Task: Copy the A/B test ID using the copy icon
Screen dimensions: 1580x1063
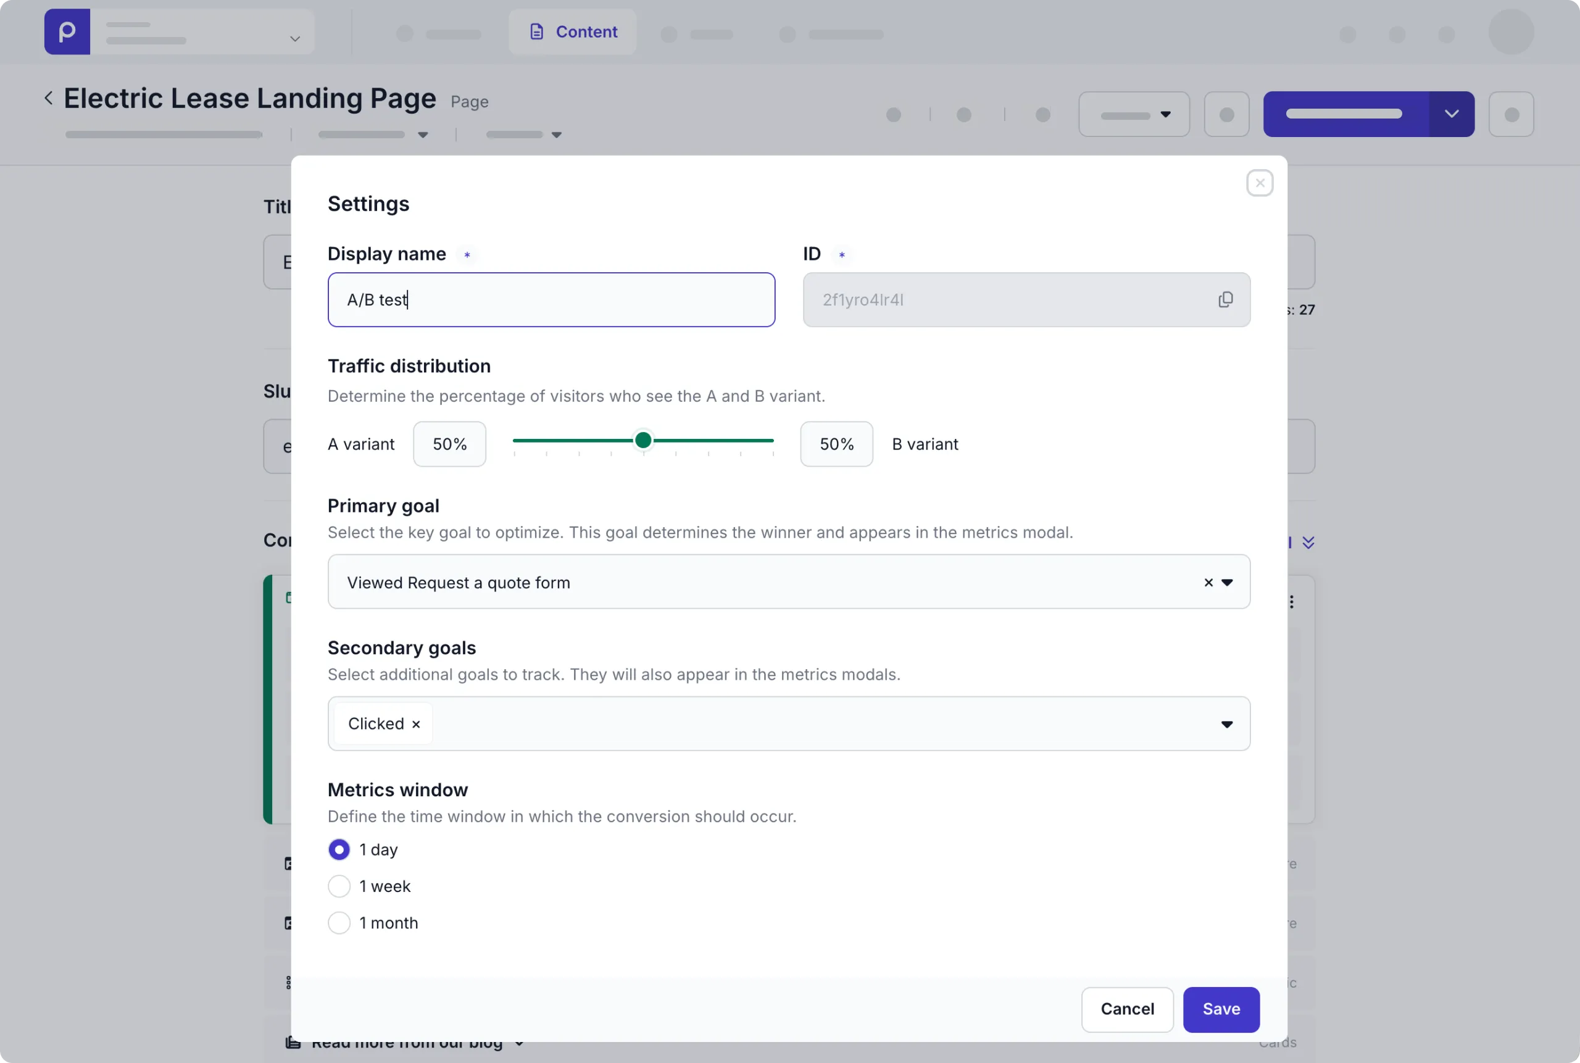Action: [x=1225, y=299]
